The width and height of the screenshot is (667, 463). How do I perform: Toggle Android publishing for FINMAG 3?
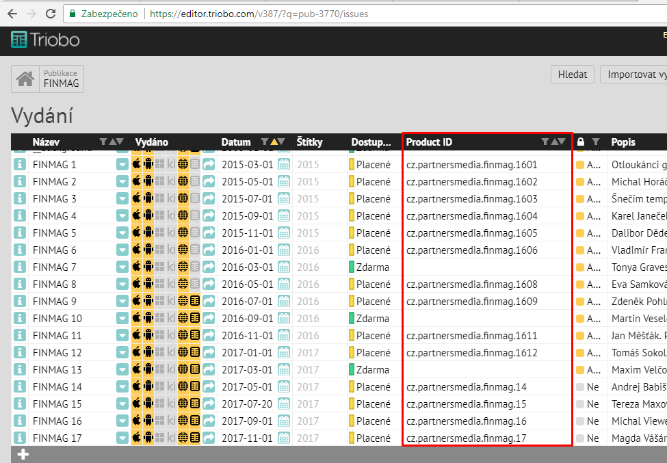pyautogui.click(x=148, y=199)
